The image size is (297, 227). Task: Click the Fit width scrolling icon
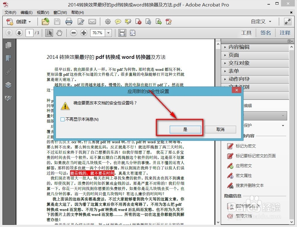point(122,33)
